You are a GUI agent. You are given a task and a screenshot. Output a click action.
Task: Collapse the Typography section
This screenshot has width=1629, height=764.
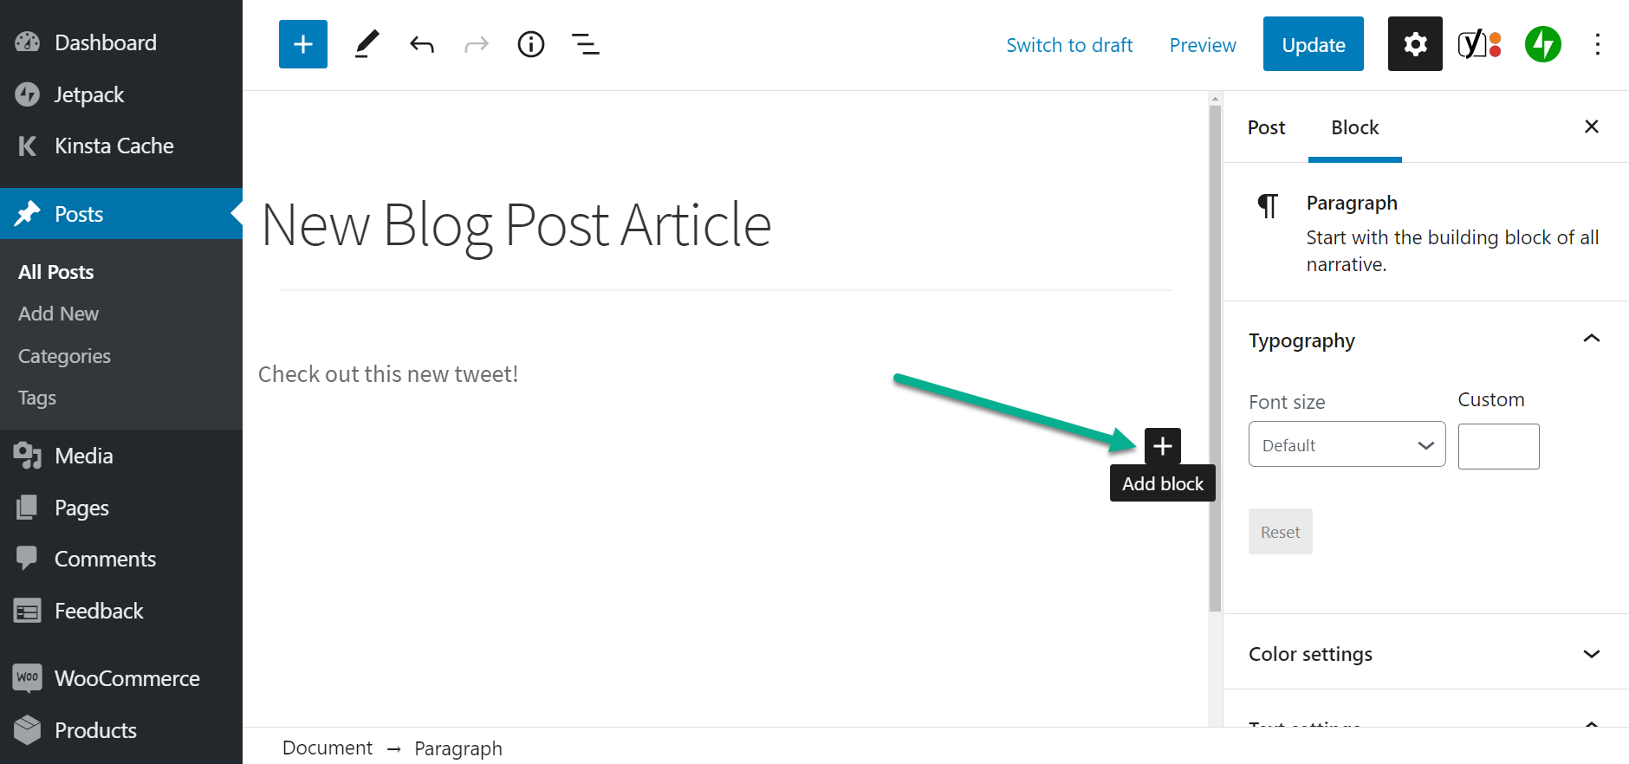[1591, 340]
